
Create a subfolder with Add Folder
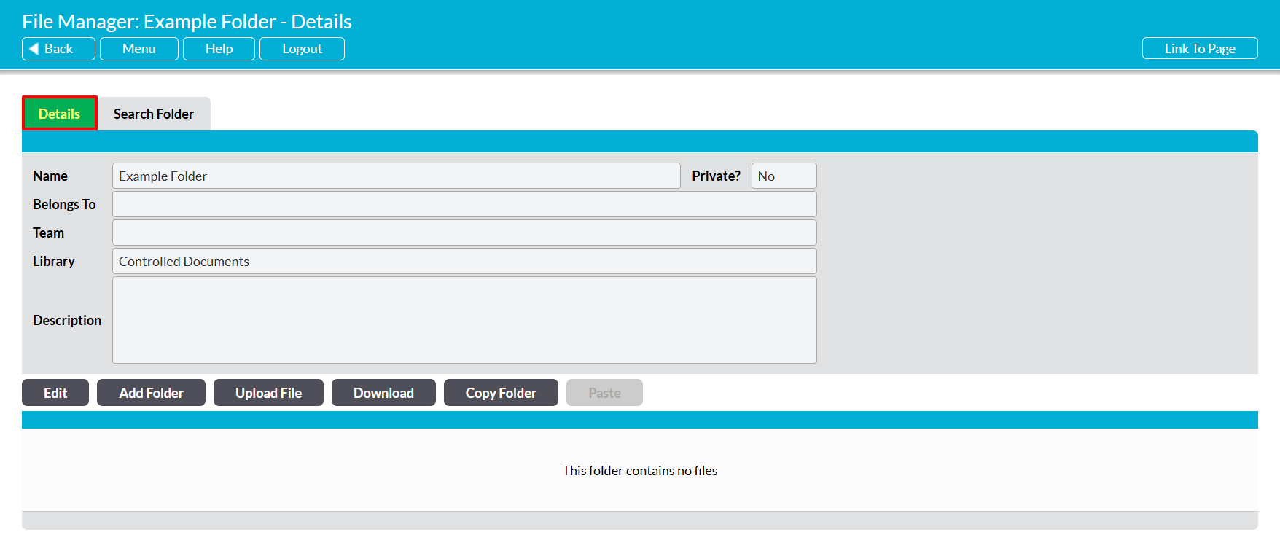[151, 393]
